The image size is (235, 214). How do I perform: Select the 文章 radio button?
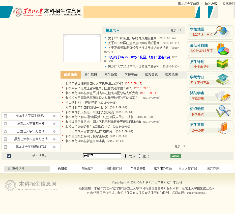(x=126, y=156)
